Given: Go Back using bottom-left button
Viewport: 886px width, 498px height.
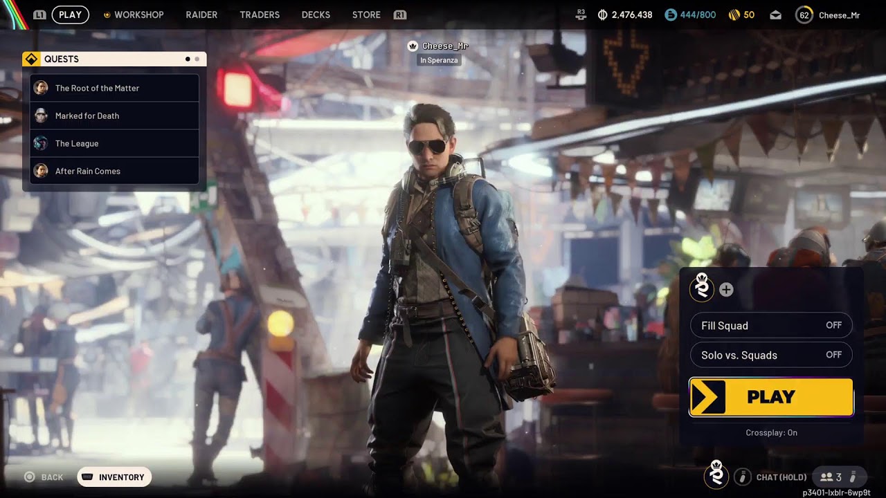Looking at the screenshot, I should pos(44,477).
